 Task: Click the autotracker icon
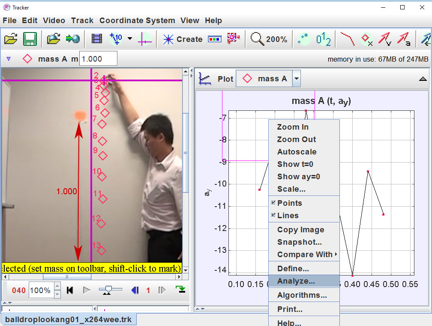[x=233, y=38]
